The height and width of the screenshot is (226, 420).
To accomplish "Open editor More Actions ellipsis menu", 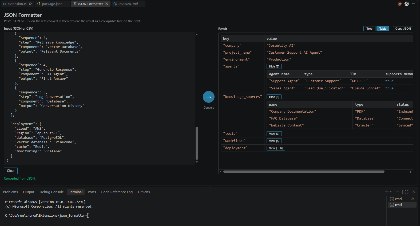I will pos(414,4).
